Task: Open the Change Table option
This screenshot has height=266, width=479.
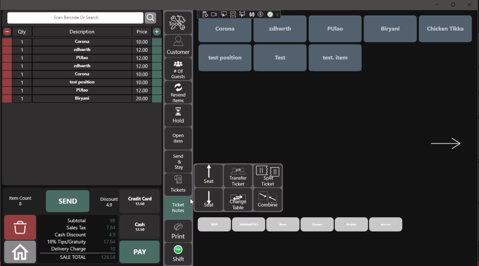Action: tap(238, 199)
